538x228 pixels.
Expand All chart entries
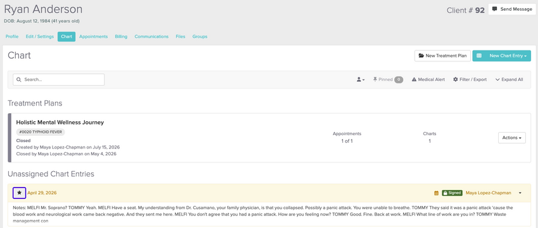509,80
